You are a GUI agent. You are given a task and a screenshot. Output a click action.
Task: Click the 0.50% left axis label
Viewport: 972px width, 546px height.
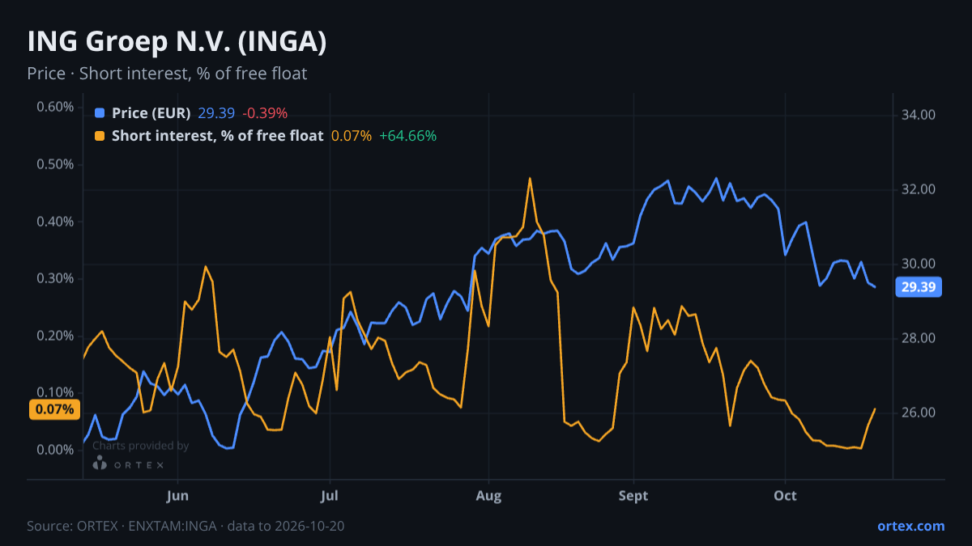pyautogui.click(x=55, y=164)
